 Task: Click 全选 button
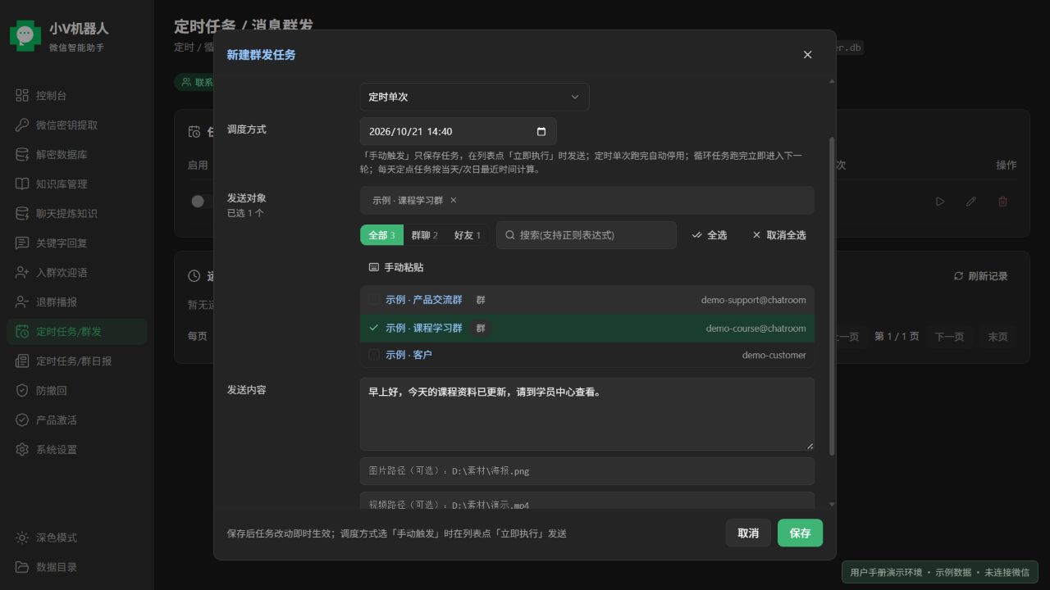coord(710,235)
